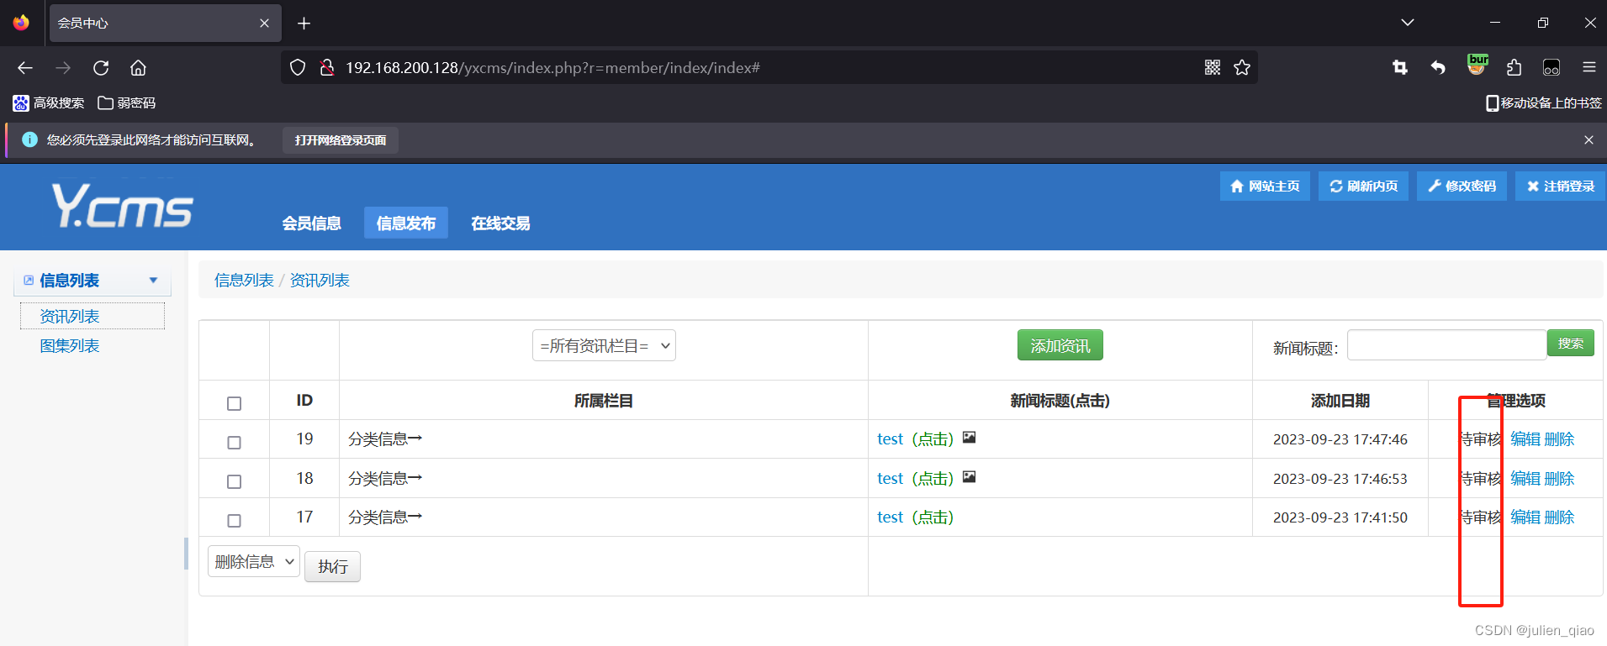Click the green 添加资讯 button
Screen dimensions: 1607x646
(1060, 345)
